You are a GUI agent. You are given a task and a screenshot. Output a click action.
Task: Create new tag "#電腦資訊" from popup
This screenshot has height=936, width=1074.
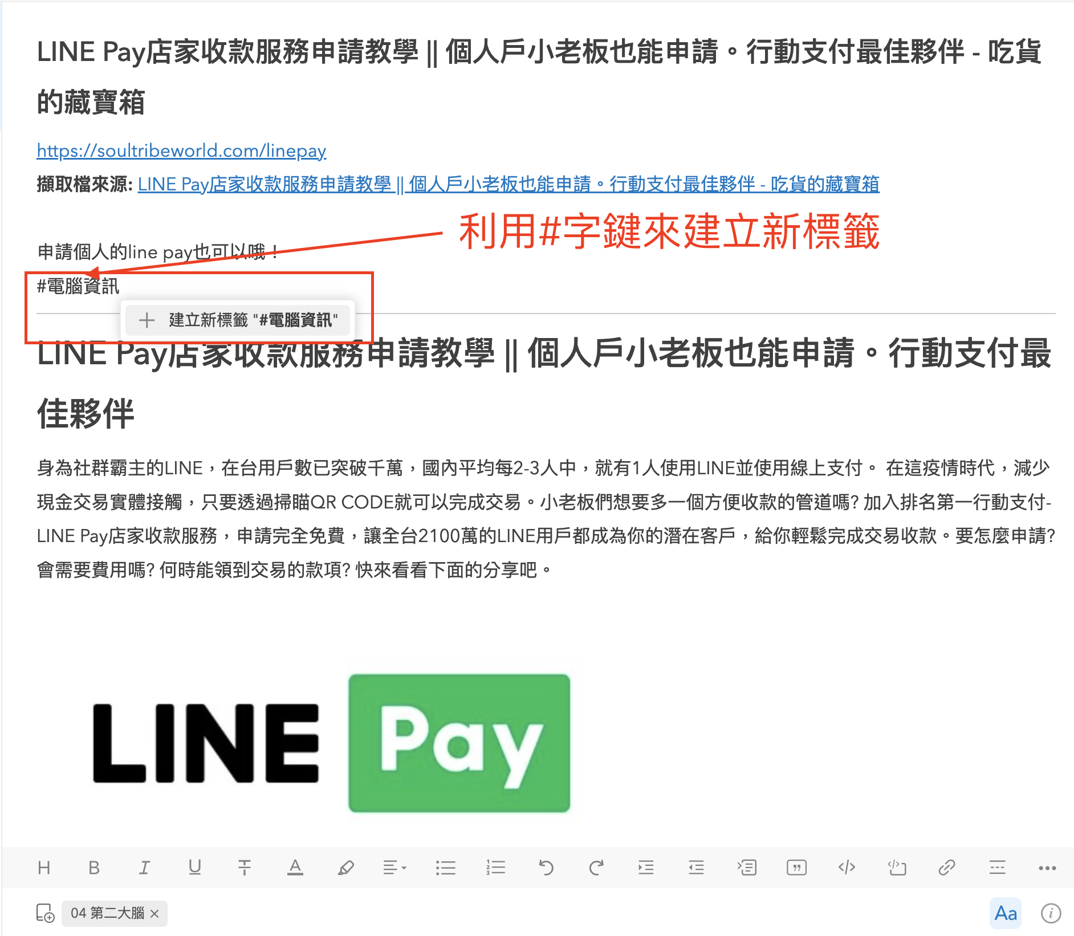point(238,320)
